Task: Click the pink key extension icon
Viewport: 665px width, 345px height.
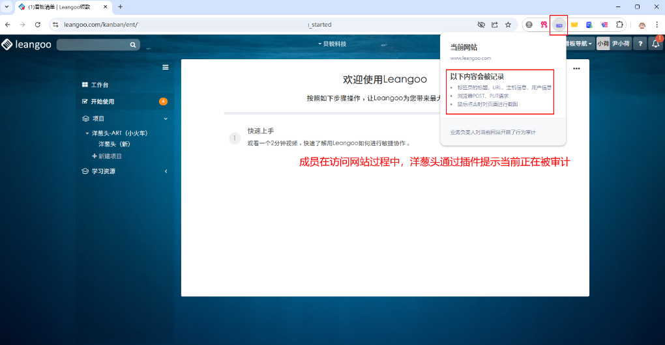Action: point(544,25)
